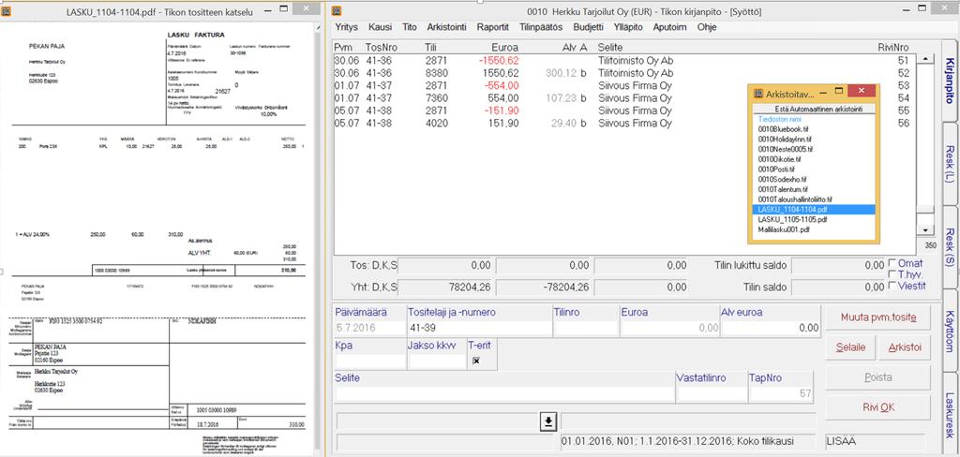Switch to the Resk (L) side tab
This screenshot has width=960, height=457.
click(x=950, y=163)
